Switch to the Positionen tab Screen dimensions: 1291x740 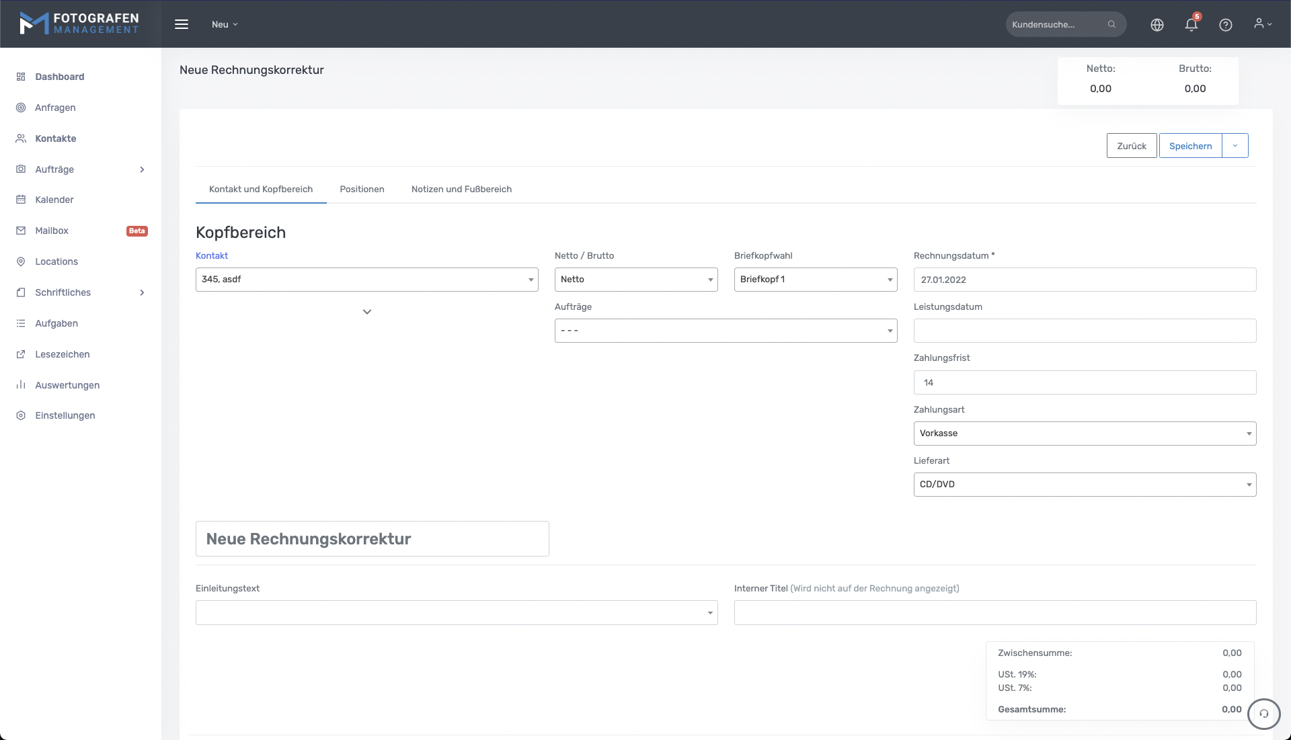click(362, 190)
